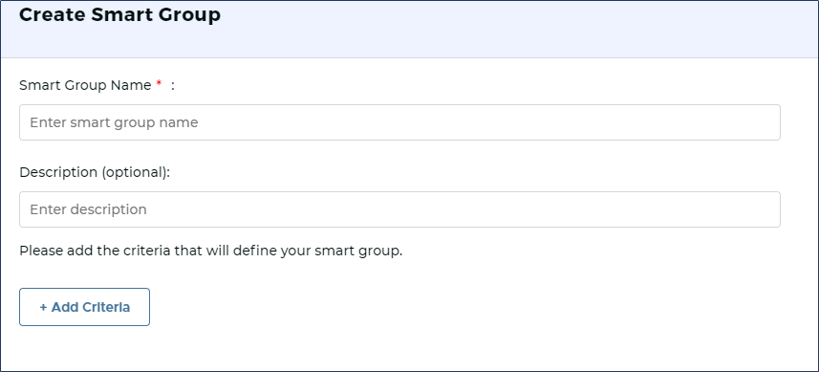
Task: Click the right end of the name field
Action: (767, 122)
